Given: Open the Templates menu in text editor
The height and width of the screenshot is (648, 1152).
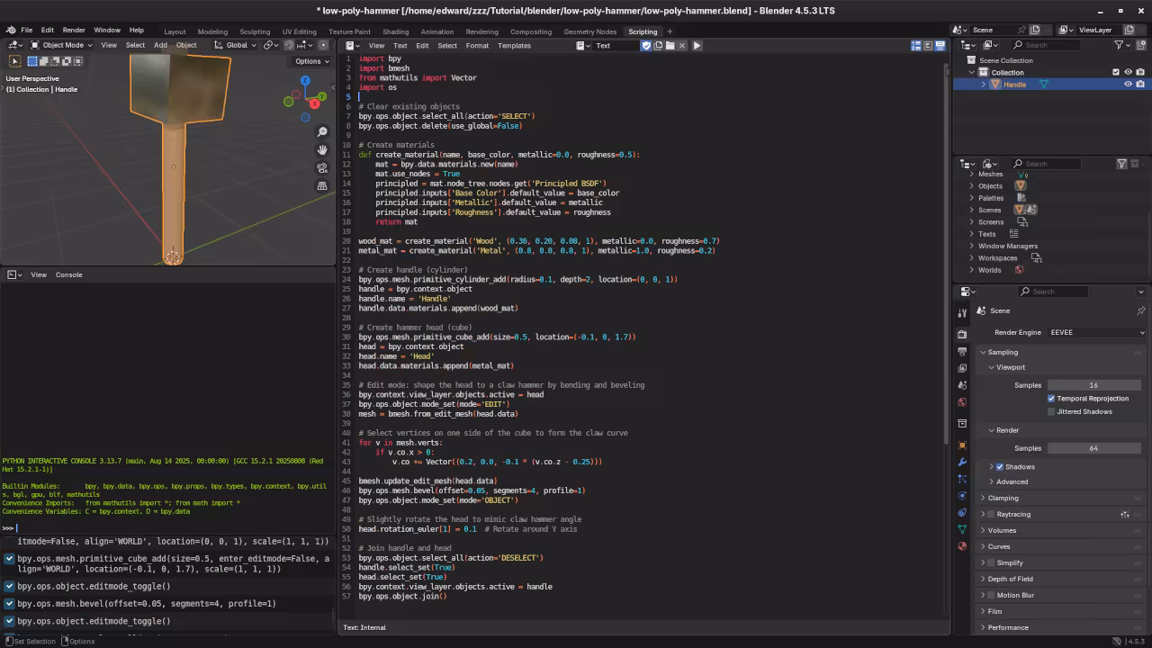Looking at the screenshot, I should click(514, 46).
